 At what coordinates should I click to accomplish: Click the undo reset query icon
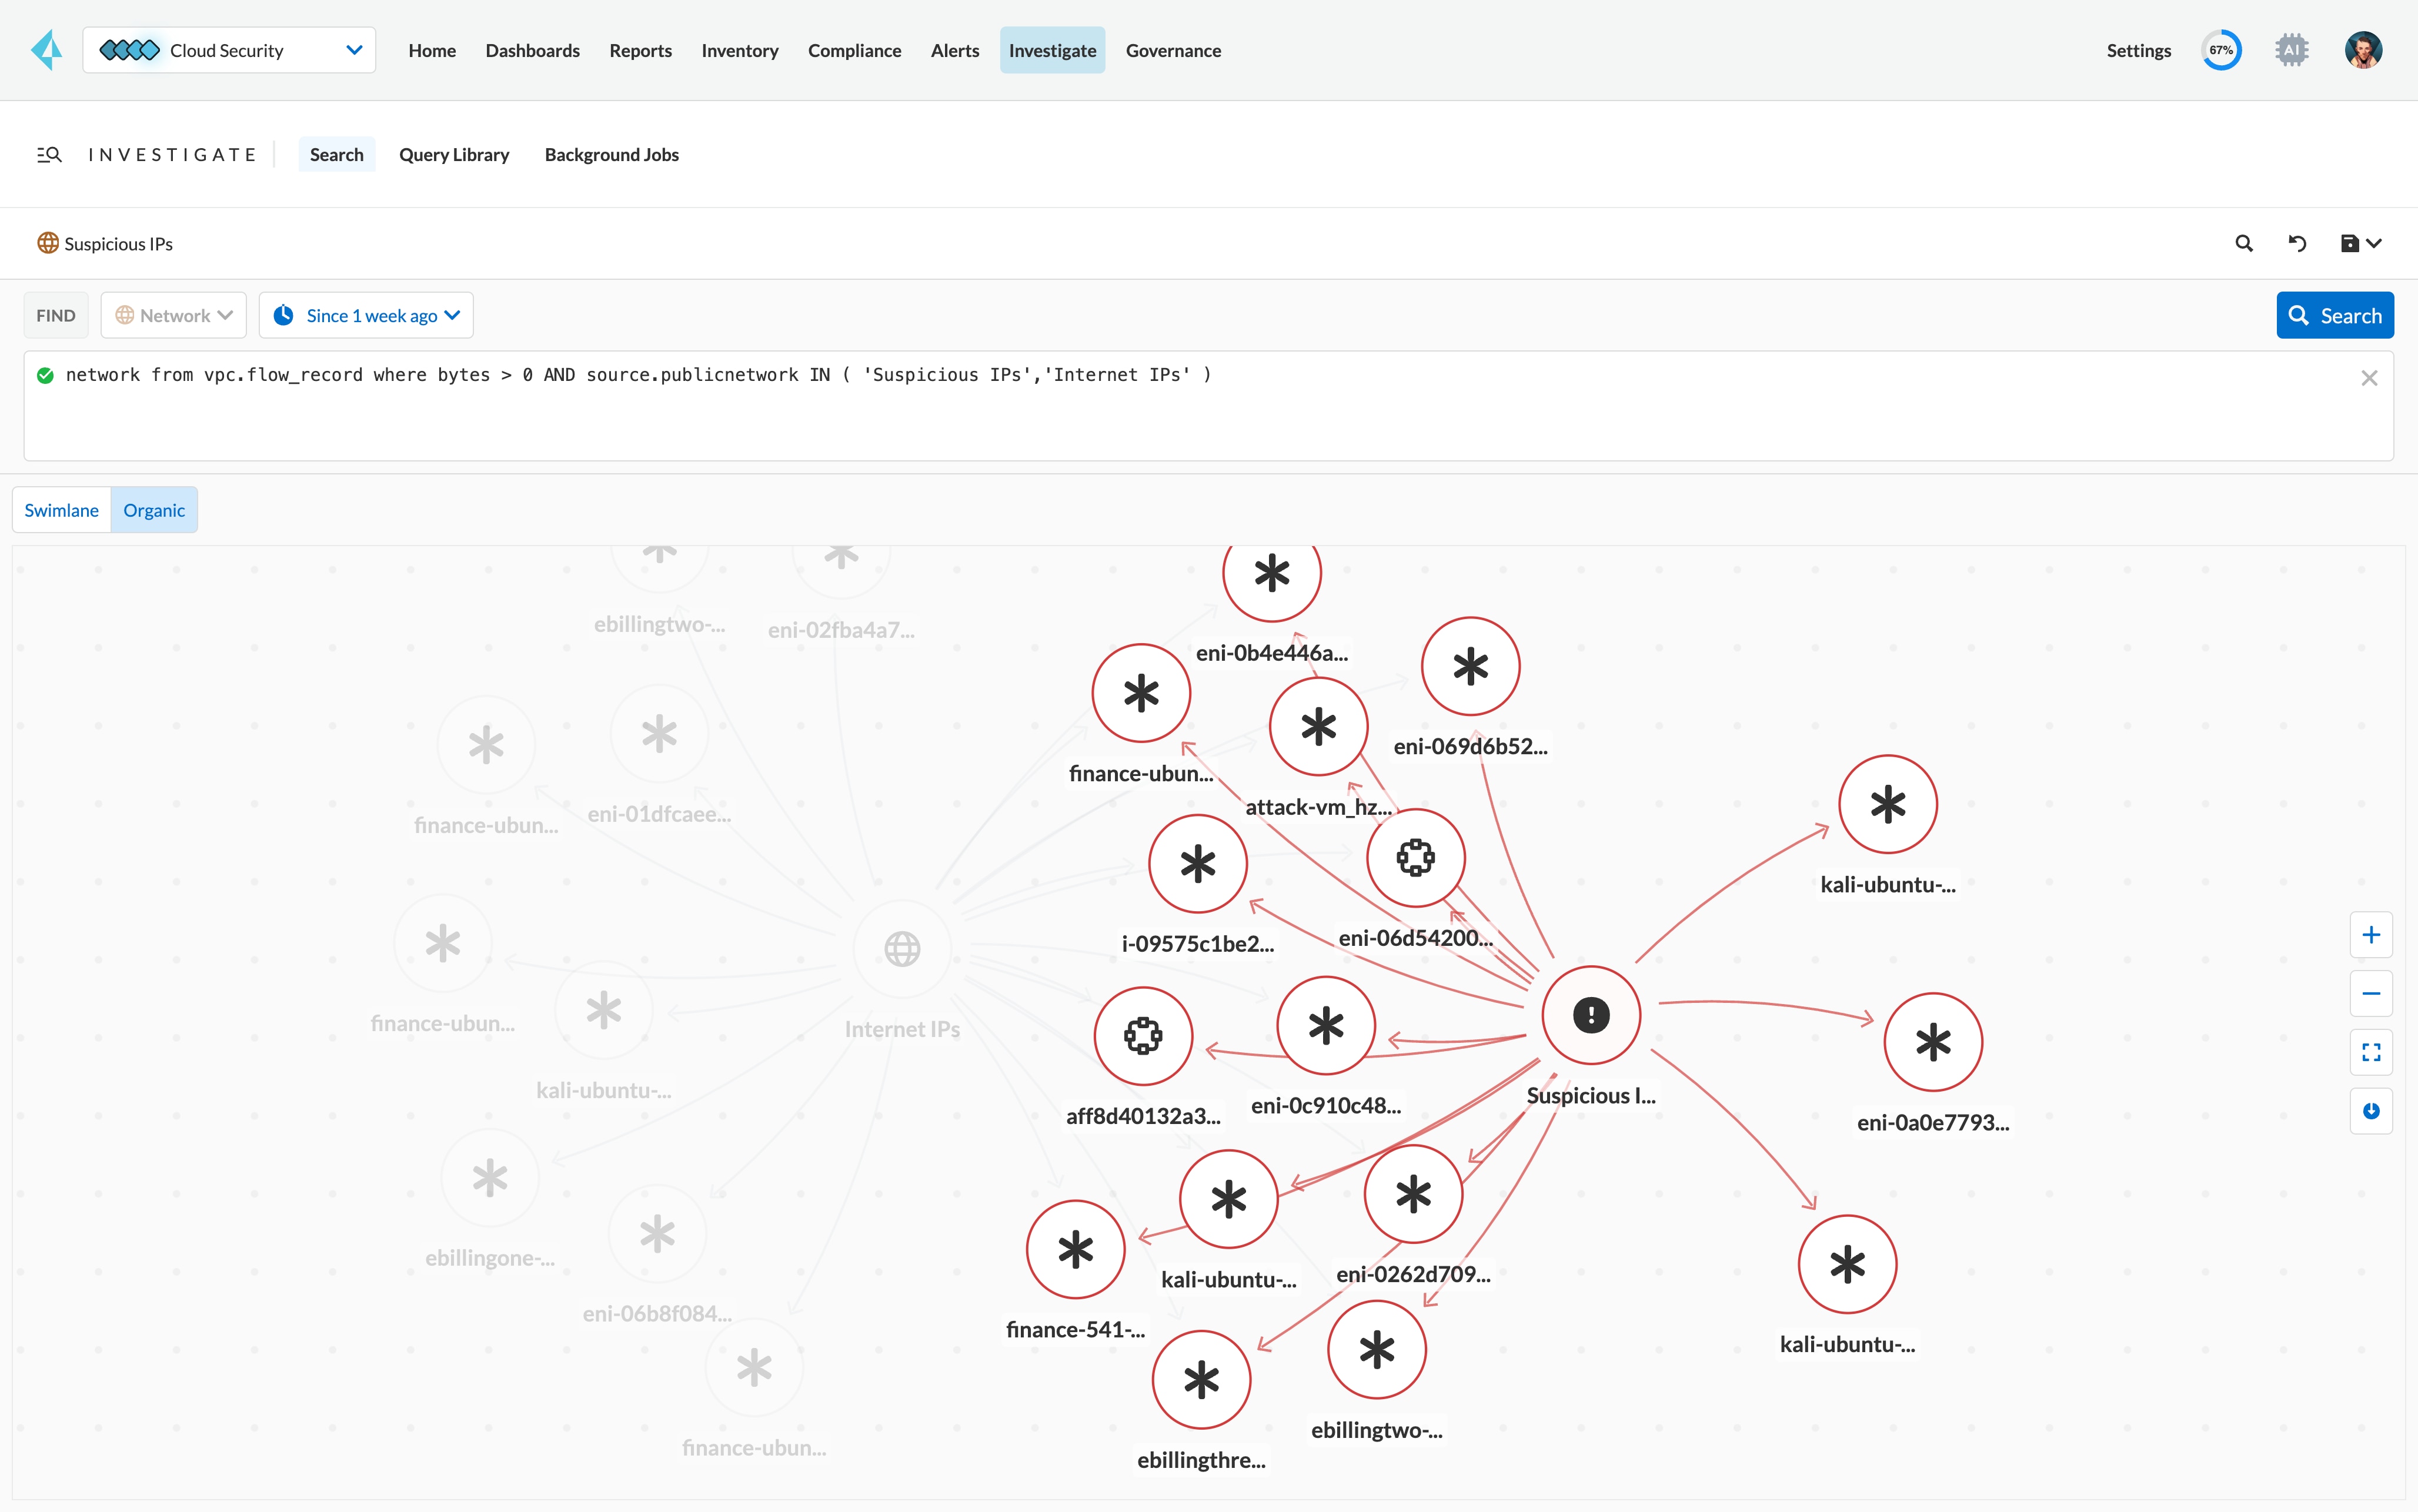point(2297,243)
